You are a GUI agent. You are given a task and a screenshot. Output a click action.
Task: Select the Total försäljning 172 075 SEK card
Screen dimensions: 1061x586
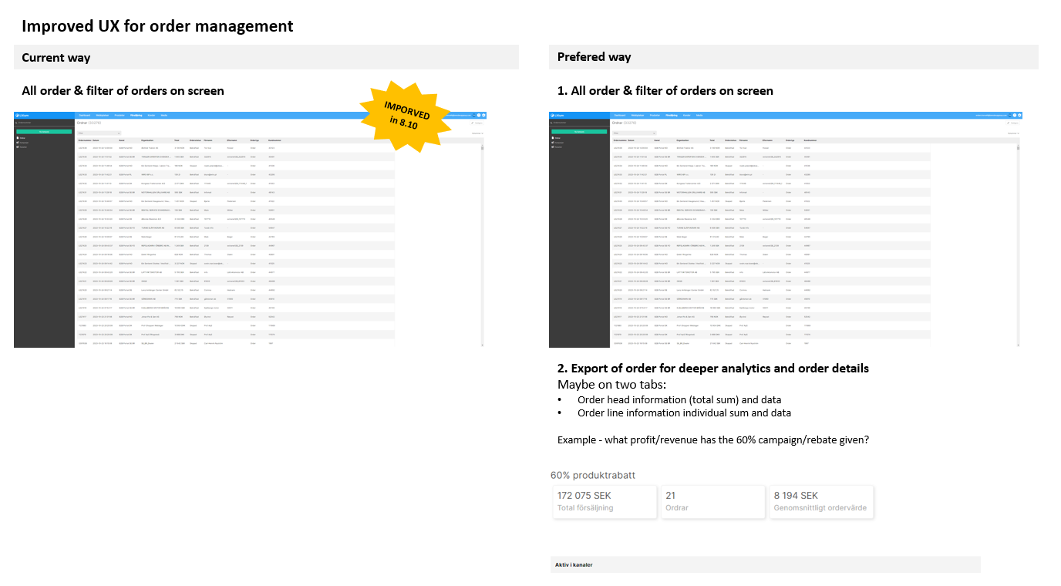(x=604, y=501)
